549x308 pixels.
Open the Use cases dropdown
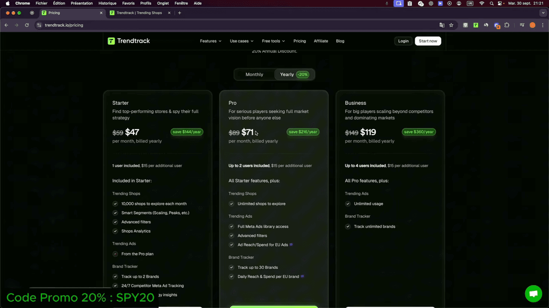click(241, 41)
